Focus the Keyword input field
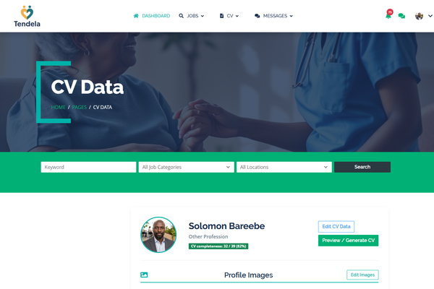This screenshot has width=434, height=289. [88, 167]
